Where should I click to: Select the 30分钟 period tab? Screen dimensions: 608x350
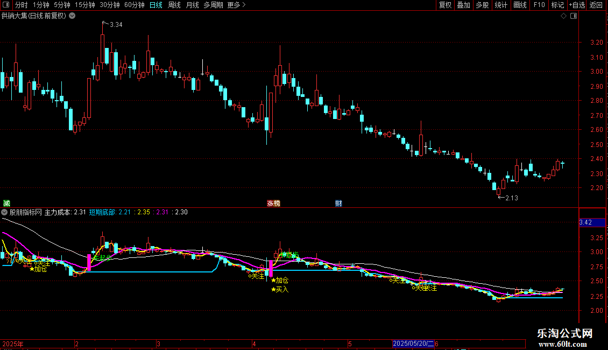pyautogui.click(x=110, y=5)
